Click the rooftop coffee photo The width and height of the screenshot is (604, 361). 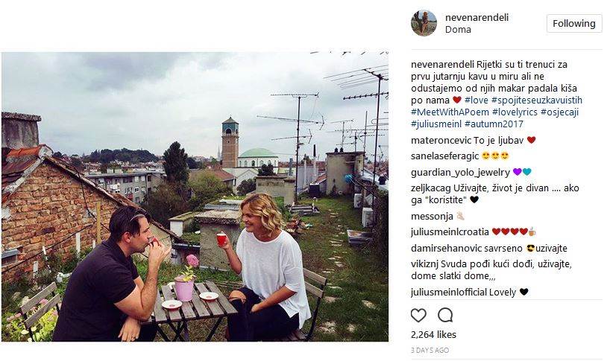tap(195, 197)
